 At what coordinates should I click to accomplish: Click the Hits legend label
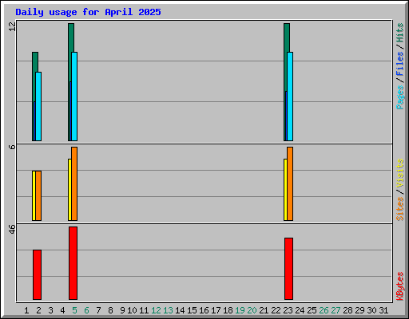coord(399,33)
